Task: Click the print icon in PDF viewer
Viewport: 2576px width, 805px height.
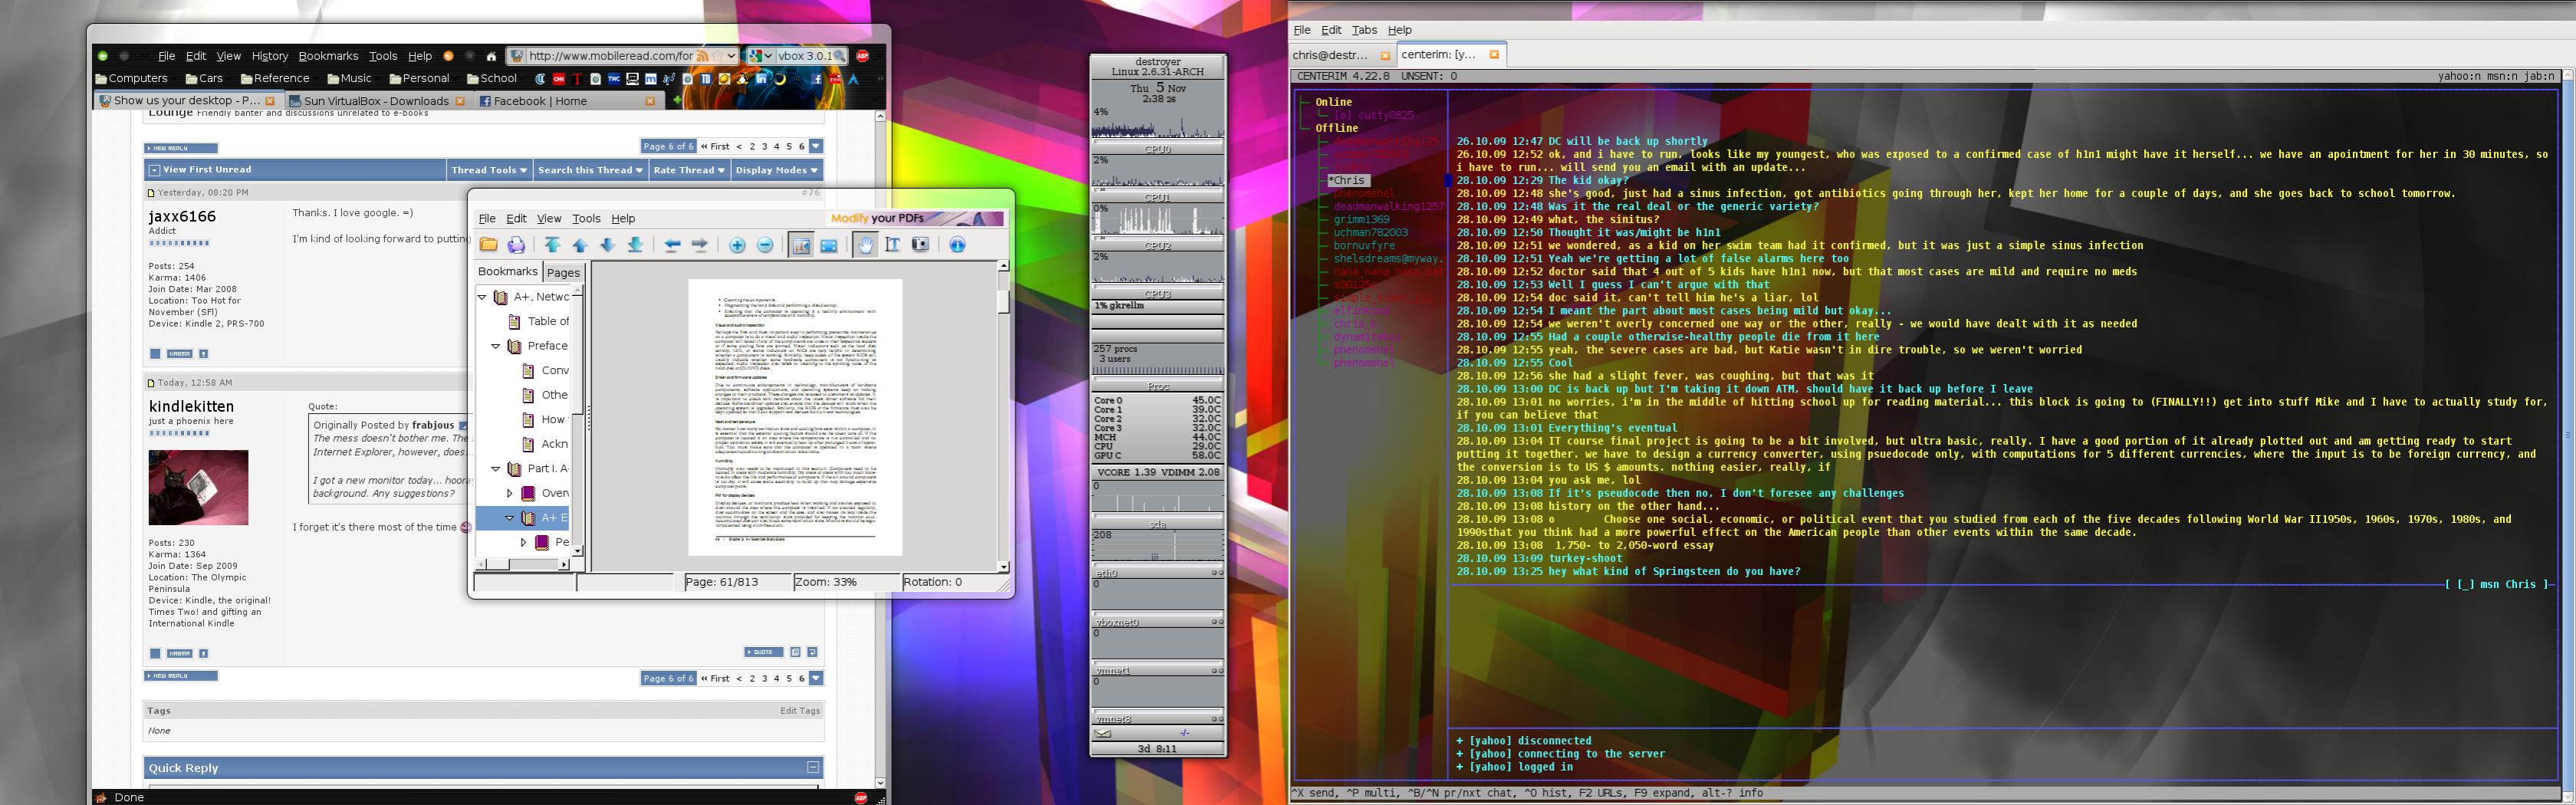Action: pyautogui.click(x=516, y=245)
